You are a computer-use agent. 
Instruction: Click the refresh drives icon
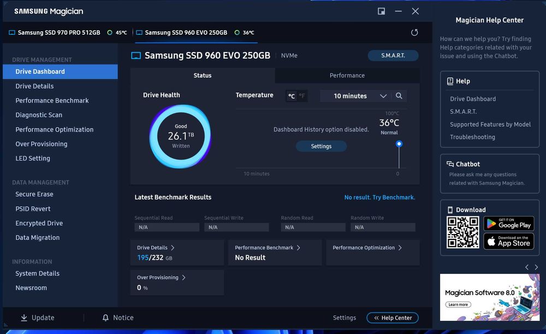(414, 32)
